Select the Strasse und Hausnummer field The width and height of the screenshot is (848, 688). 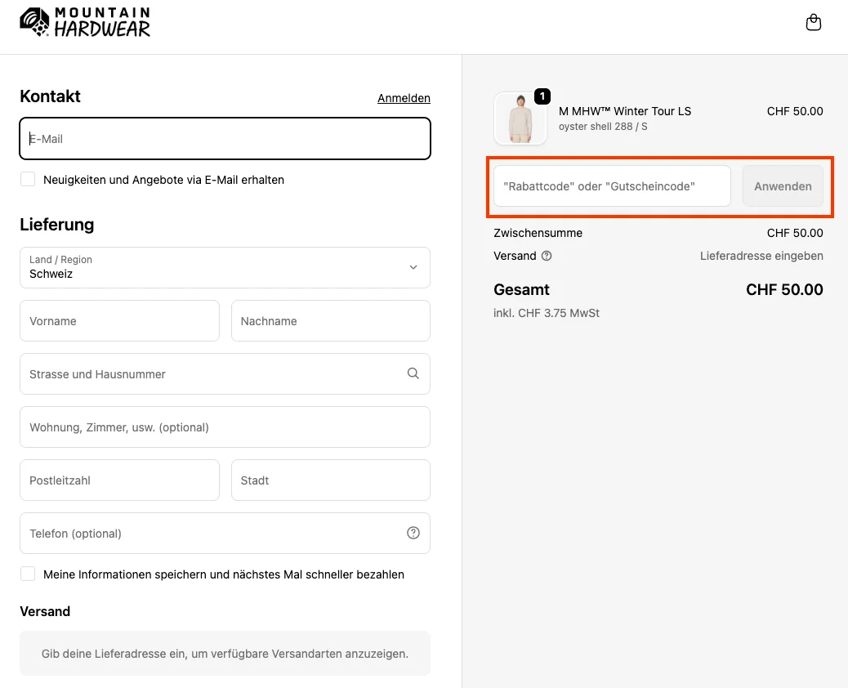(212, 373)
